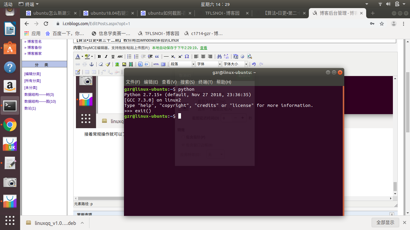Bookmark page with star icon

click(382, 24)
